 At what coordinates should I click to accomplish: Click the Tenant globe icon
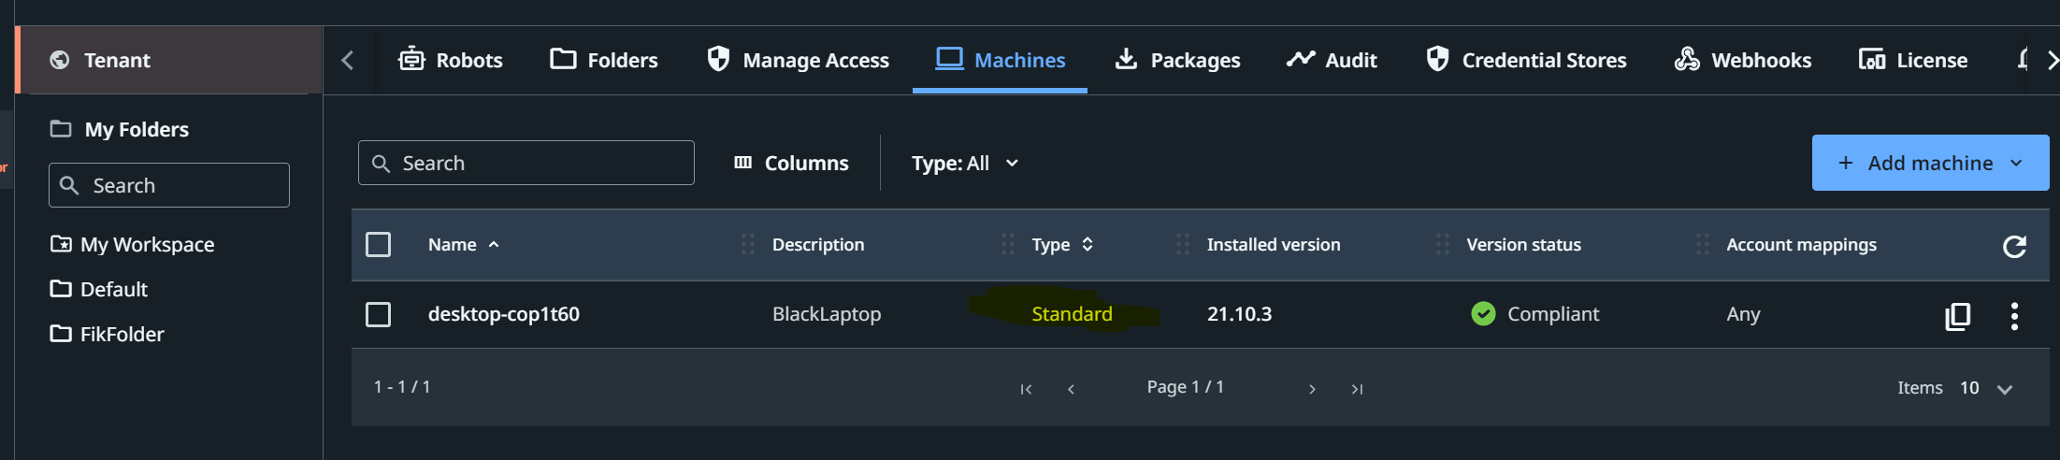click(60, 60)
